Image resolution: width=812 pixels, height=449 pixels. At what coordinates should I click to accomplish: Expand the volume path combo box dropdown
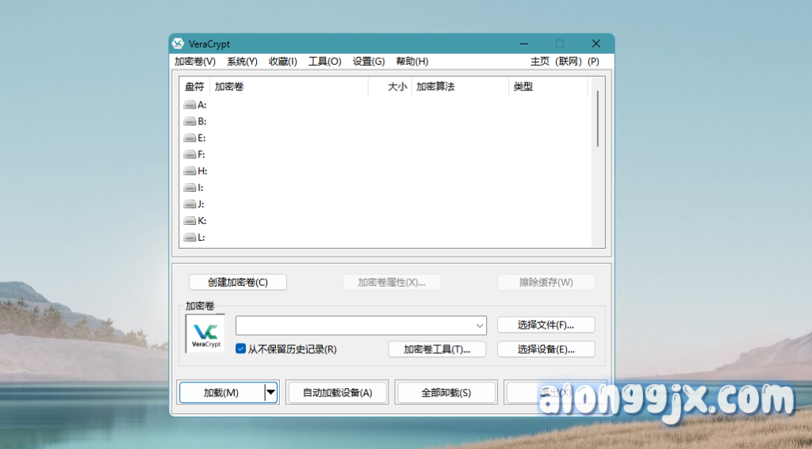click(x=480, y=325)
